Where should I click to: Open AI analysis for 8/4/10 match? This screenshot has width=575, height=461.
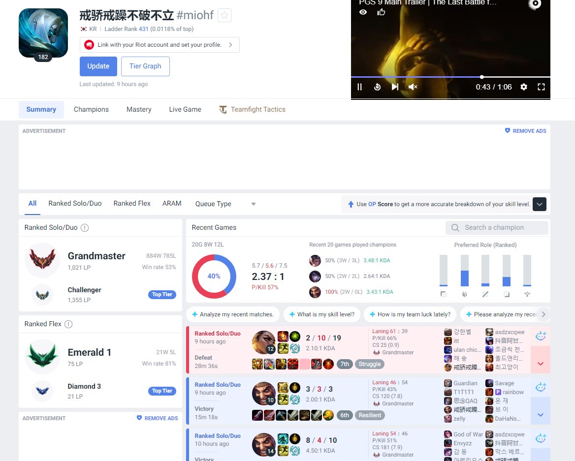tap(541, 439)
